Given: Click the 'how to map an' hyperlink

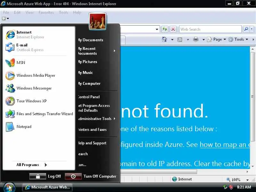Looking at the screenshot, I should coord(225,145).
